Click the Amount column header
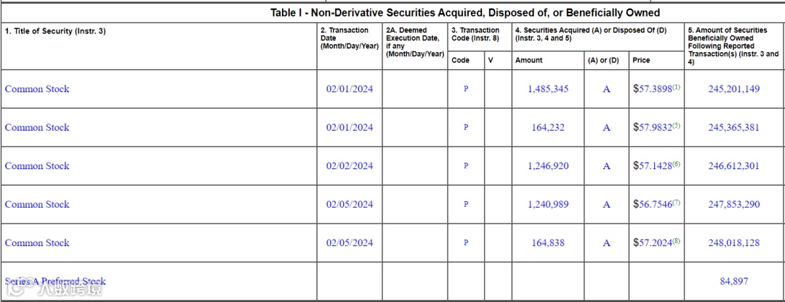This screenshot has width=785, height=302. point(528,60)
